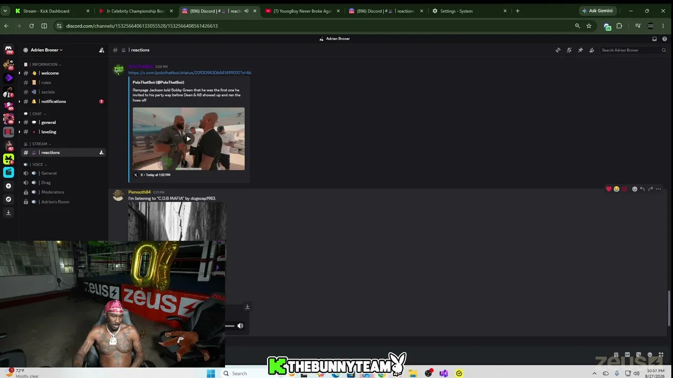The width and height of the screenshot is (673, 378).
Task: Reload the page
Action: 32,26
